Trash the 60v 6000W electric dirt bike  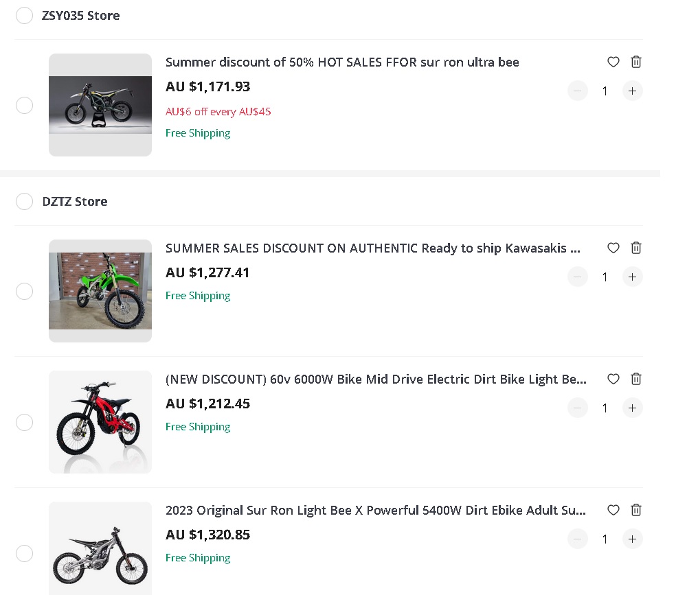pyautogui.click(x=635, y=379)
